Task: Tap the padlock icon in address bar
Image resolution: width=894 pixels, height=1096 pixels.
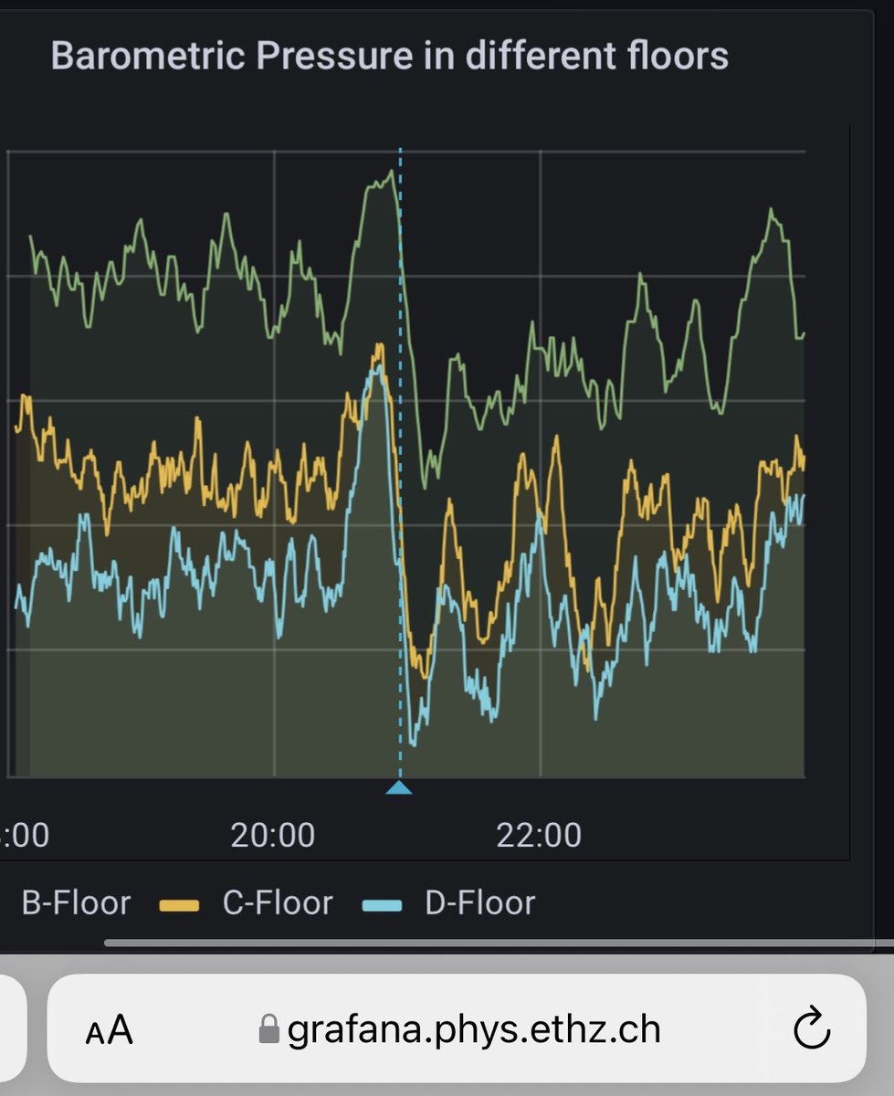Action: tap(268, 1028)
